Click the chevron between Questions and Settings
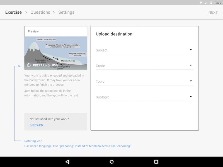223x167 pixels. (x=54, y=12)
